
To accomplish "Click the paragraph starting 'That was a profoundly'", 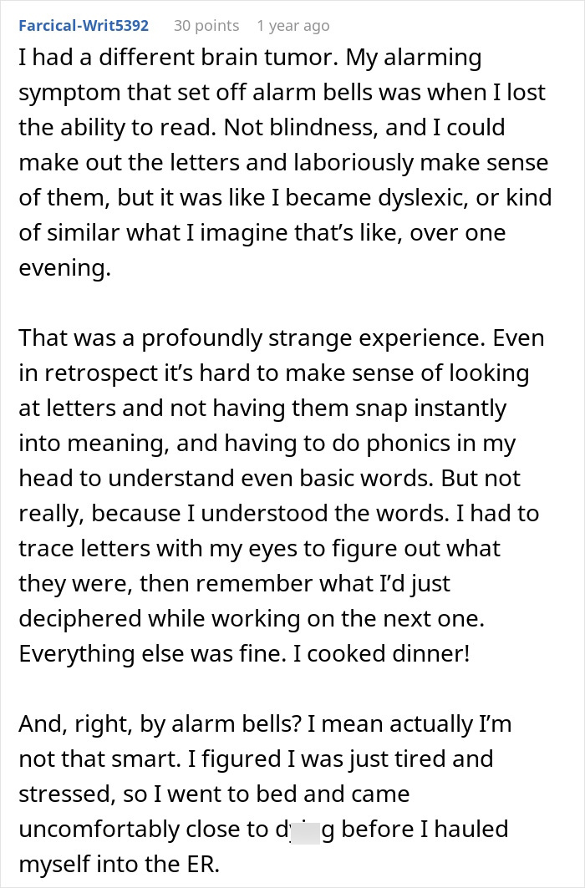I will tap(282, 495).
